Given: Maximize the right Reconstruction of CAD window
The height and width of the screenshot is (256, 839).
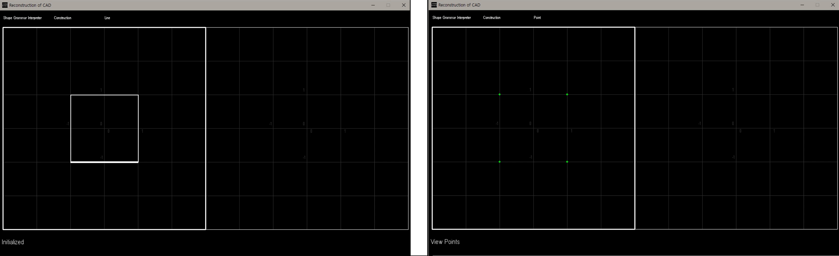Looking at the screenshot, I should [x=817, y=5].
